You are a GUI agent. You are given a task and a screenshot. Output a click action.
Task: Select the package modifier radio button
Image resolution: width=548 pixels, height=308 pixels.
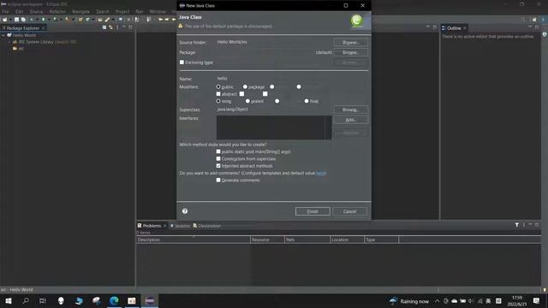point(245,86)
